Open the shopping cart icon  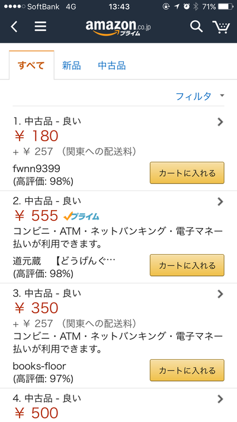coord(221,27)
